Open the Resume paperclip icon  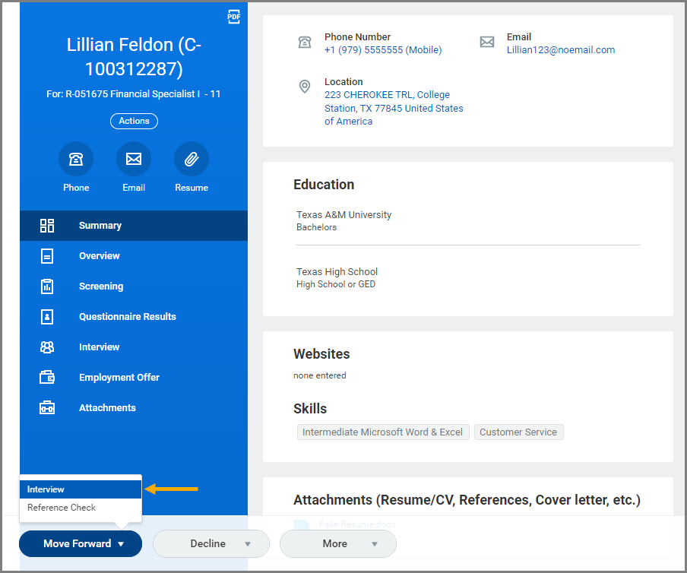(x=192, y=159)
